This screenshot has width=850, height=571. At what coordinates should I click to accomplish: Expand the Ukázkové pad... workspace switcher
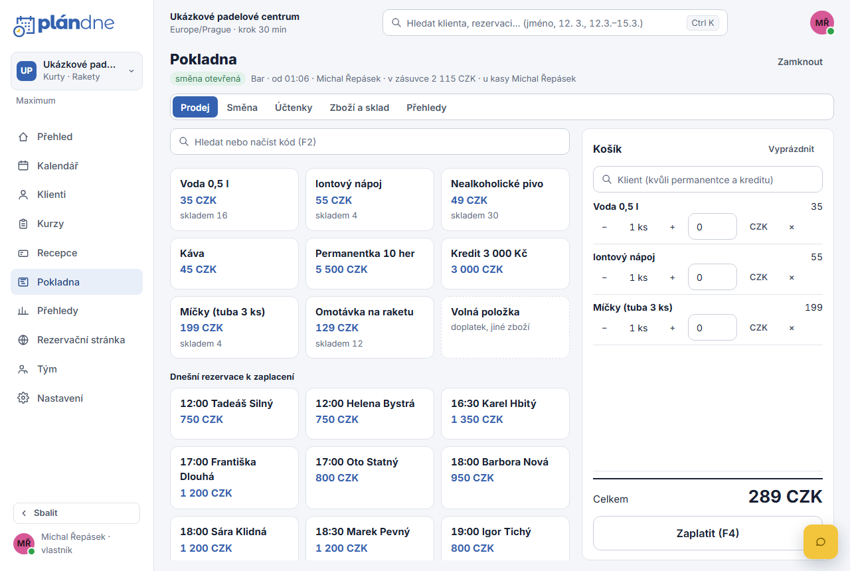click(76, 71)
